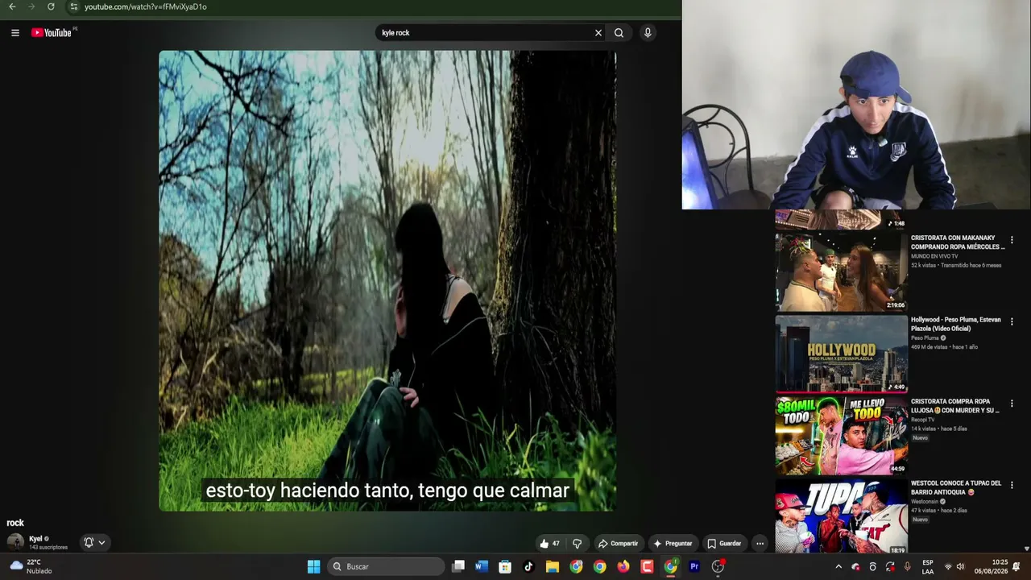Open the TUPAC Westcol video thumbnail
Screen dimensions: 1031x580
click(x=841, y=516)
